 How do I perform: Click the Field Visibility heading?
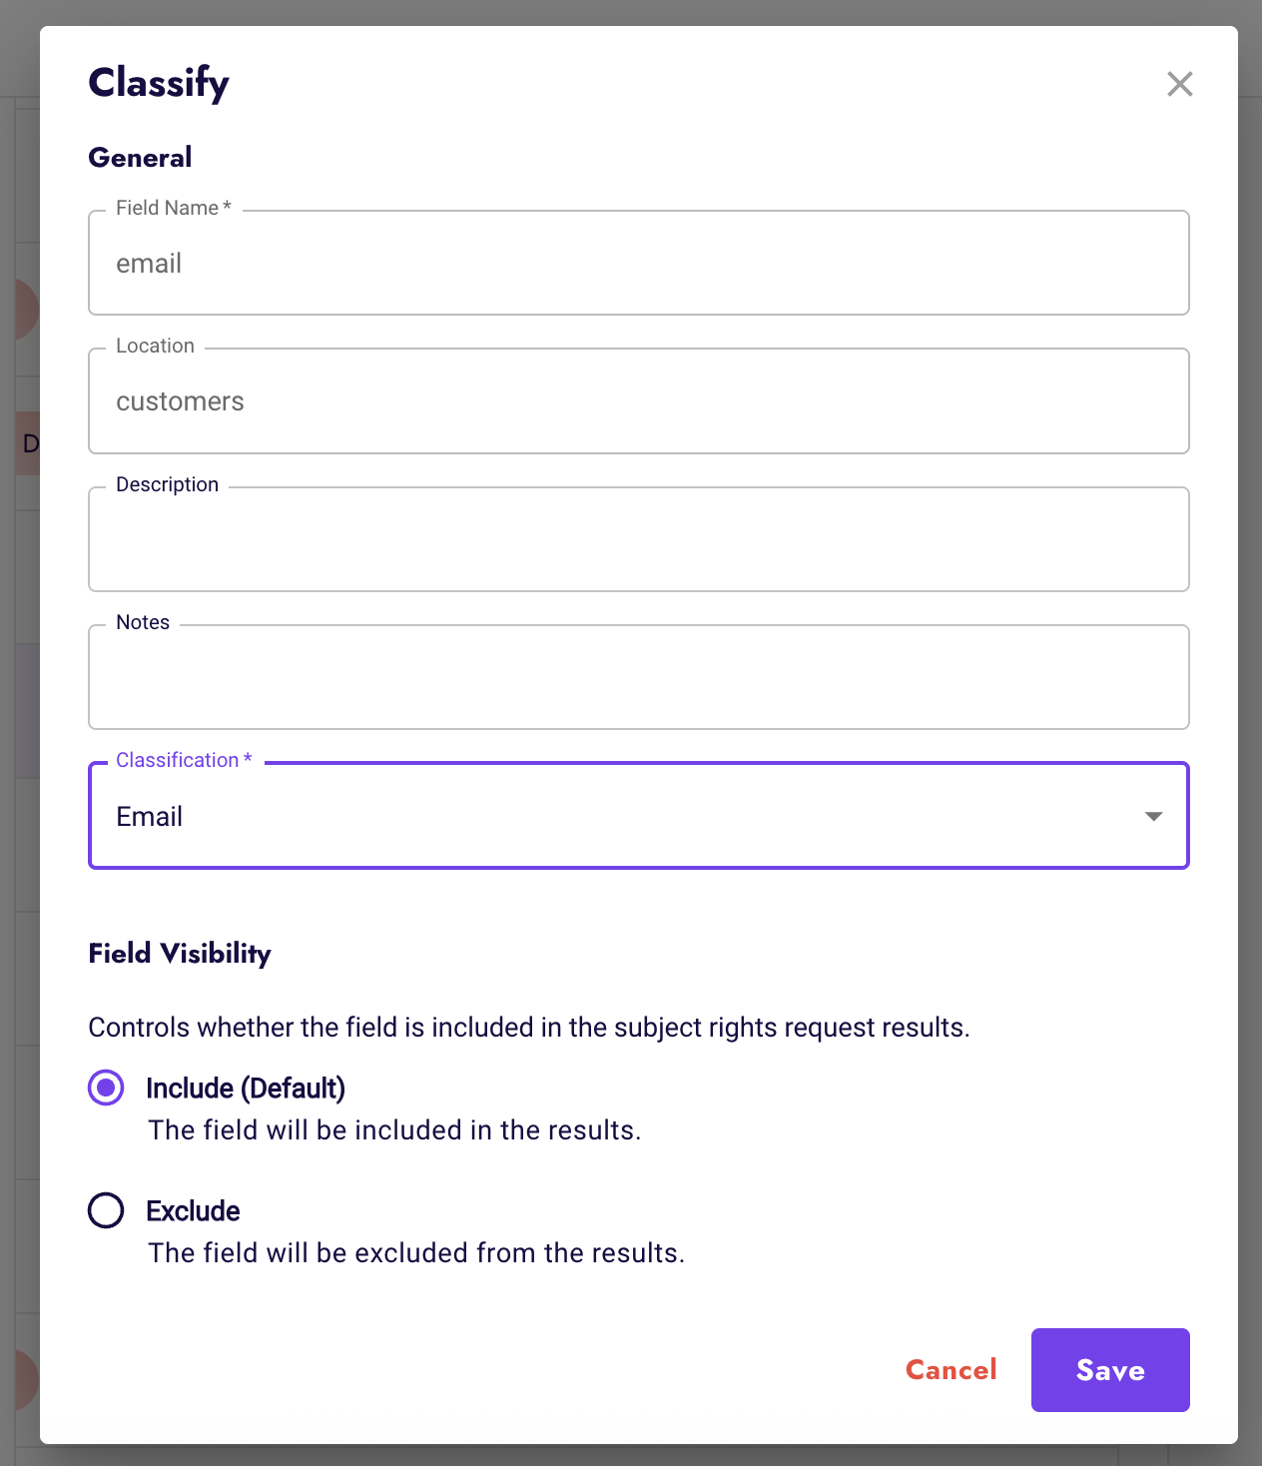click(180, 954)
